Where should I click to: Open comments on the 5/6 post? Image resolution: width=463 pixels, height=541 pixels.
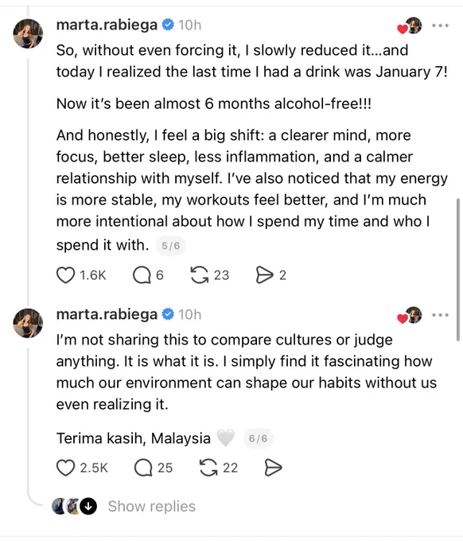pos(142,275)
